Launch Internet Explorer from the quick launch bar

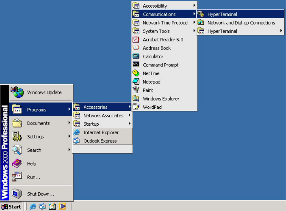pos(33,207)
